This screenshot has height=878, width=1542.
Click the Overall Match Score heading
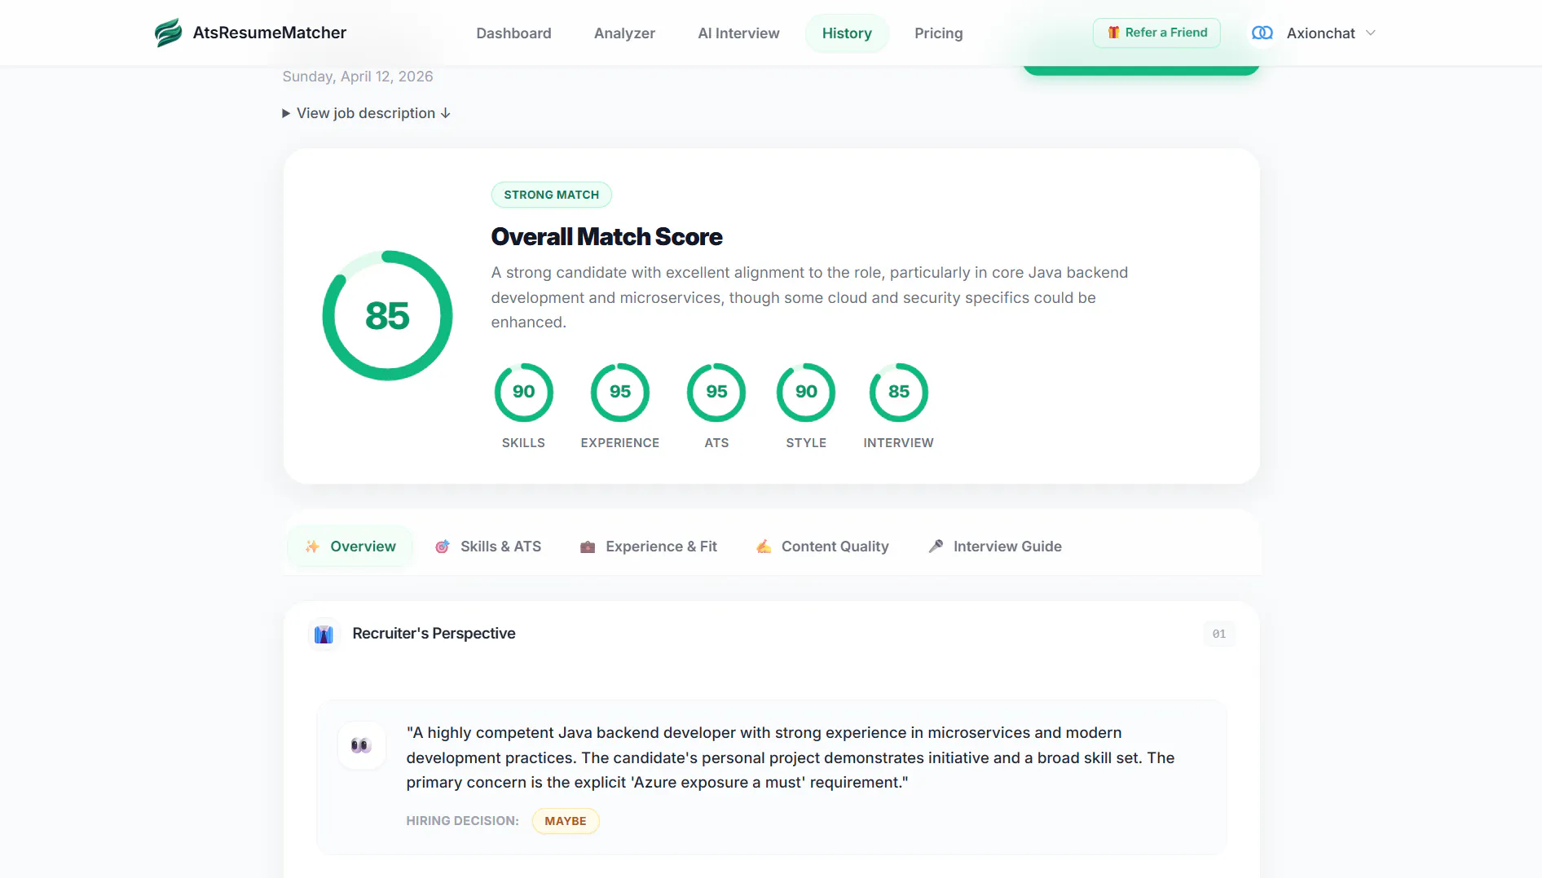pos(606,237)
